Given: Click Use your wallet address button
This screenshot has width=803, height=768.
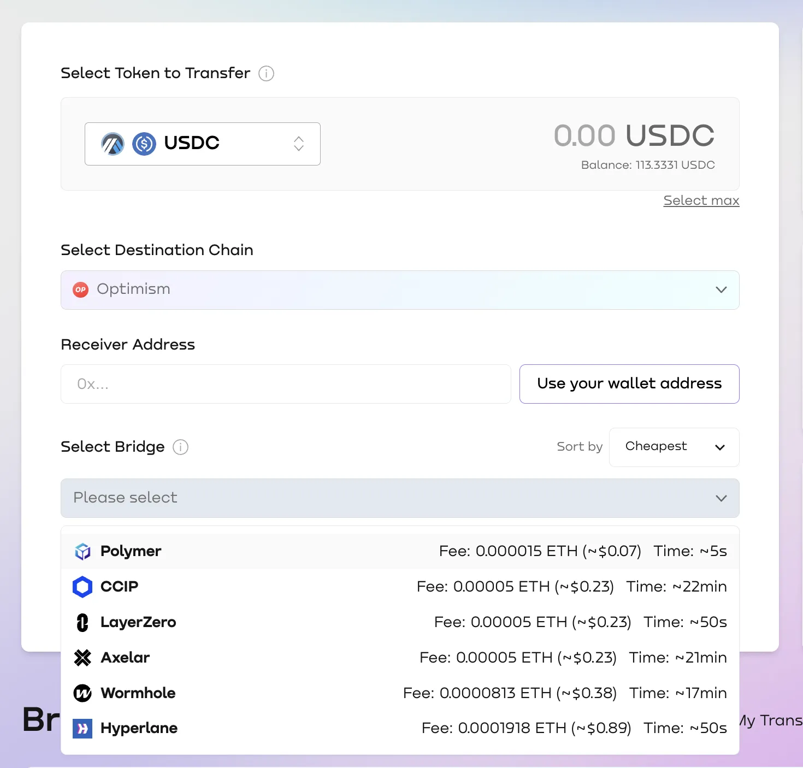Looking at the screenshot, I should [629, 384].
